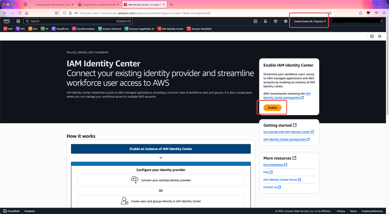Open the CloudFormation favorite shortcut

[x=83, y=29]
